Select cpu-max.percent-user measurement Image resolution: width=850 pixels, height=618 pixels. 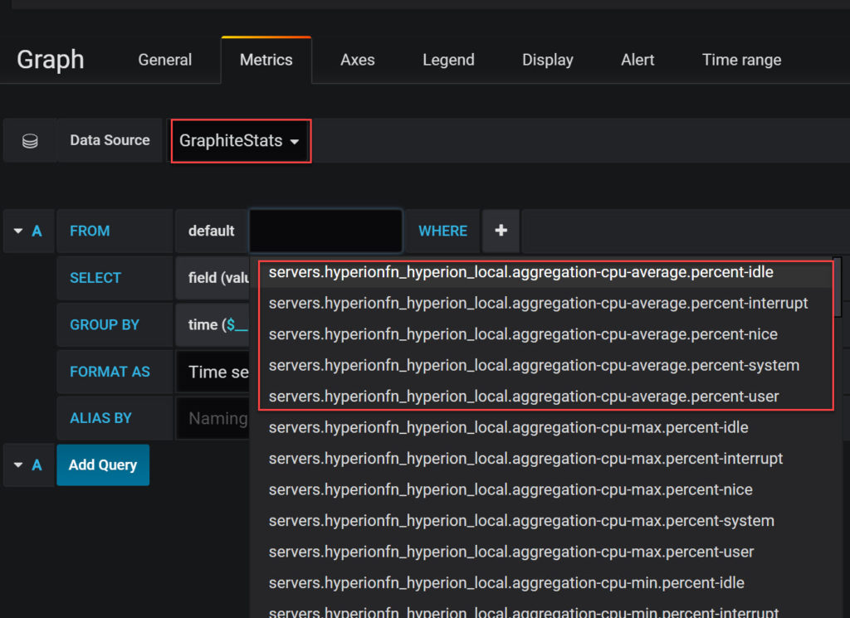(545, 552)
